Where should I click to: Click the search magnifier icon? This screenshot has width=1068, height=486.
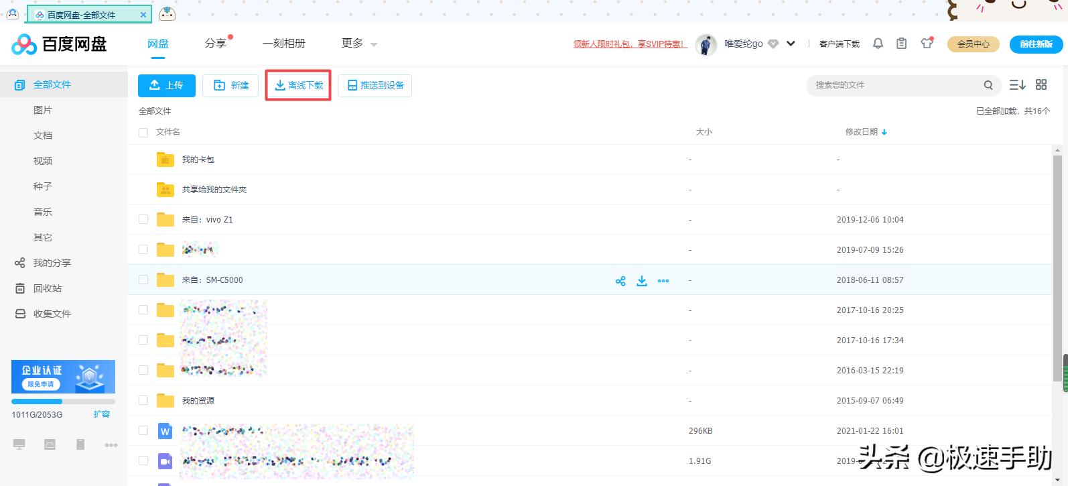(988, 85)
